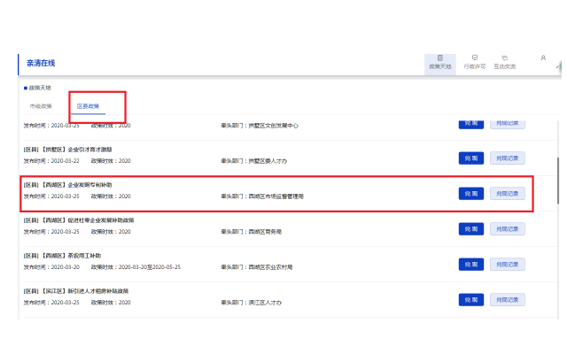Click the vertical scrollbar thumb of policy list
This screenshot has width=567, height=354.
[x=558, y=181]
